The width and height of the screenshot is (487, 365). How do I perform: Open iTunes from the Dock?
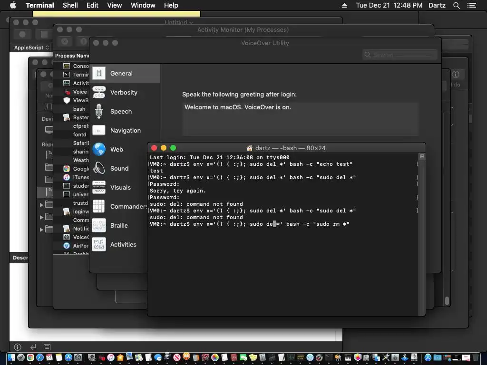coord(110,357)
